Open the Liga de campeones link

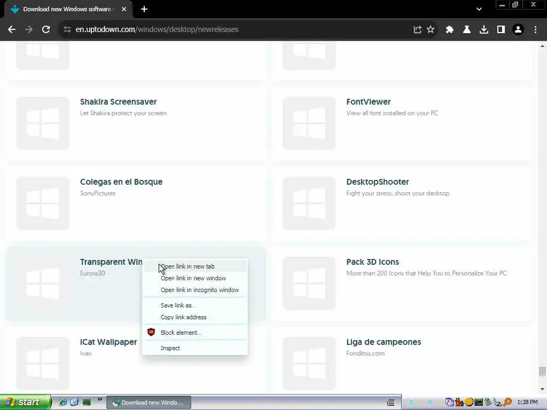384,342
